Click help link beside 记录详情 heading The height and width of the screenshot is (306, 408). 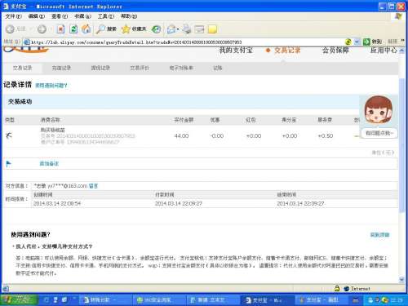51,86
